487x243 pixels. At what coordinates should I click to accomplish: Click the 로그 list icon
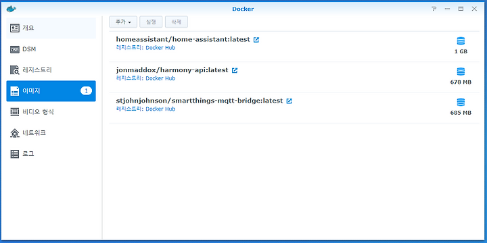click(x=15, y=154)
